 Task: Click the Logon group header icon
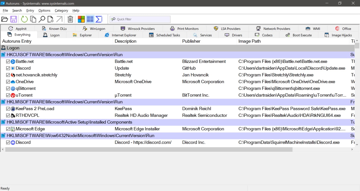point(3,48)
